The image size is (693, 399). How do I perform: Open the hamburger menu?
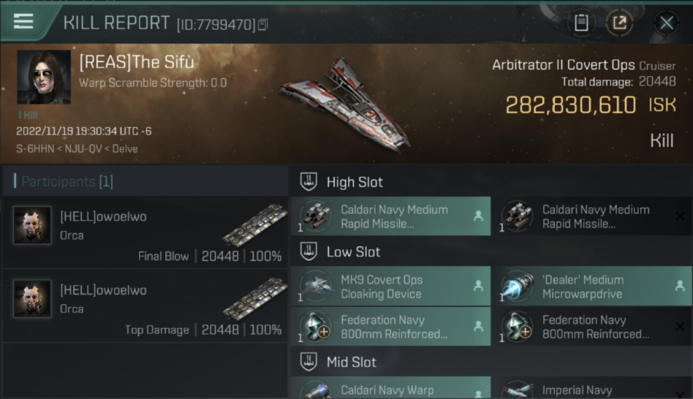click(x=23, y=21)
